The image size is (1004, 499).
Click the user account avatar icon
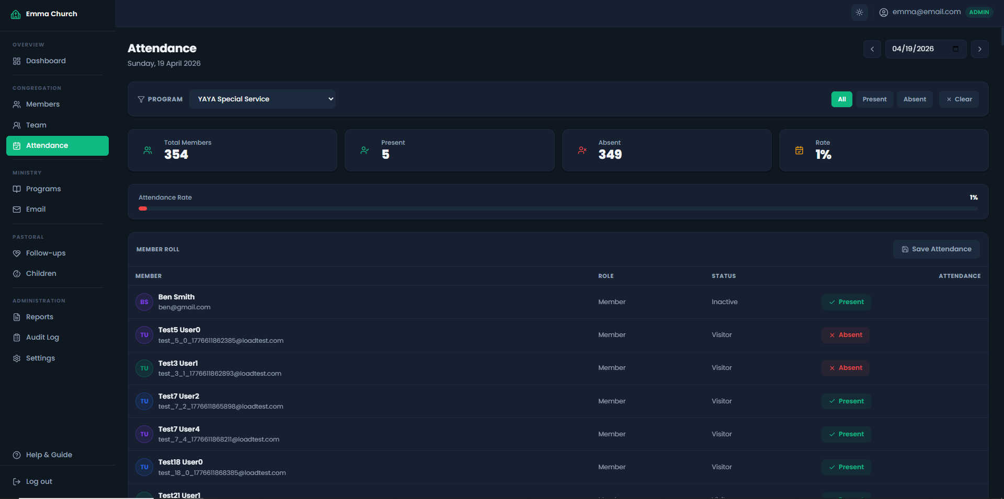884,12
